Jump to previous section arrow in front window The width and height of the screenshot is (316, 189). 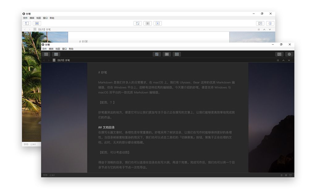[x=283, y=60]
